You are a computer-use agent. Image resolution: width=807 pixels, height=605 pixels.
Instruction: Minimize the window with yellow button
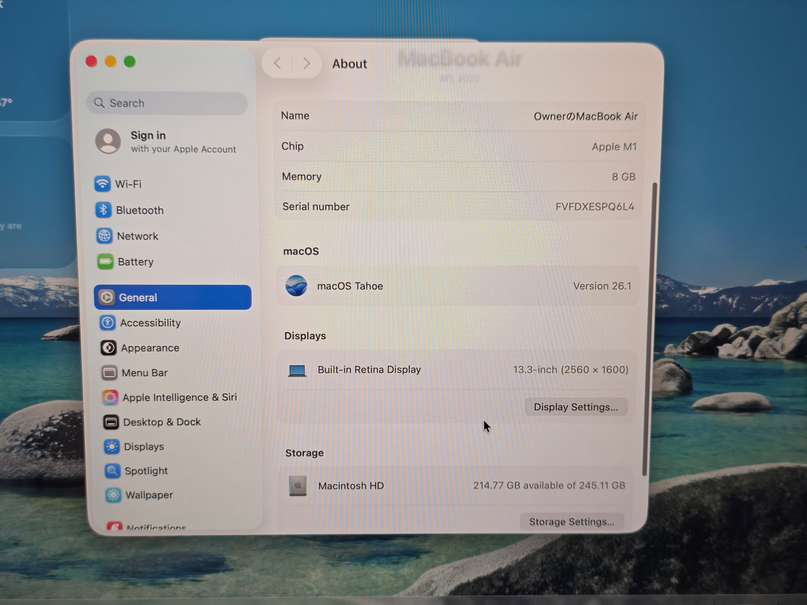click(111, 61)
